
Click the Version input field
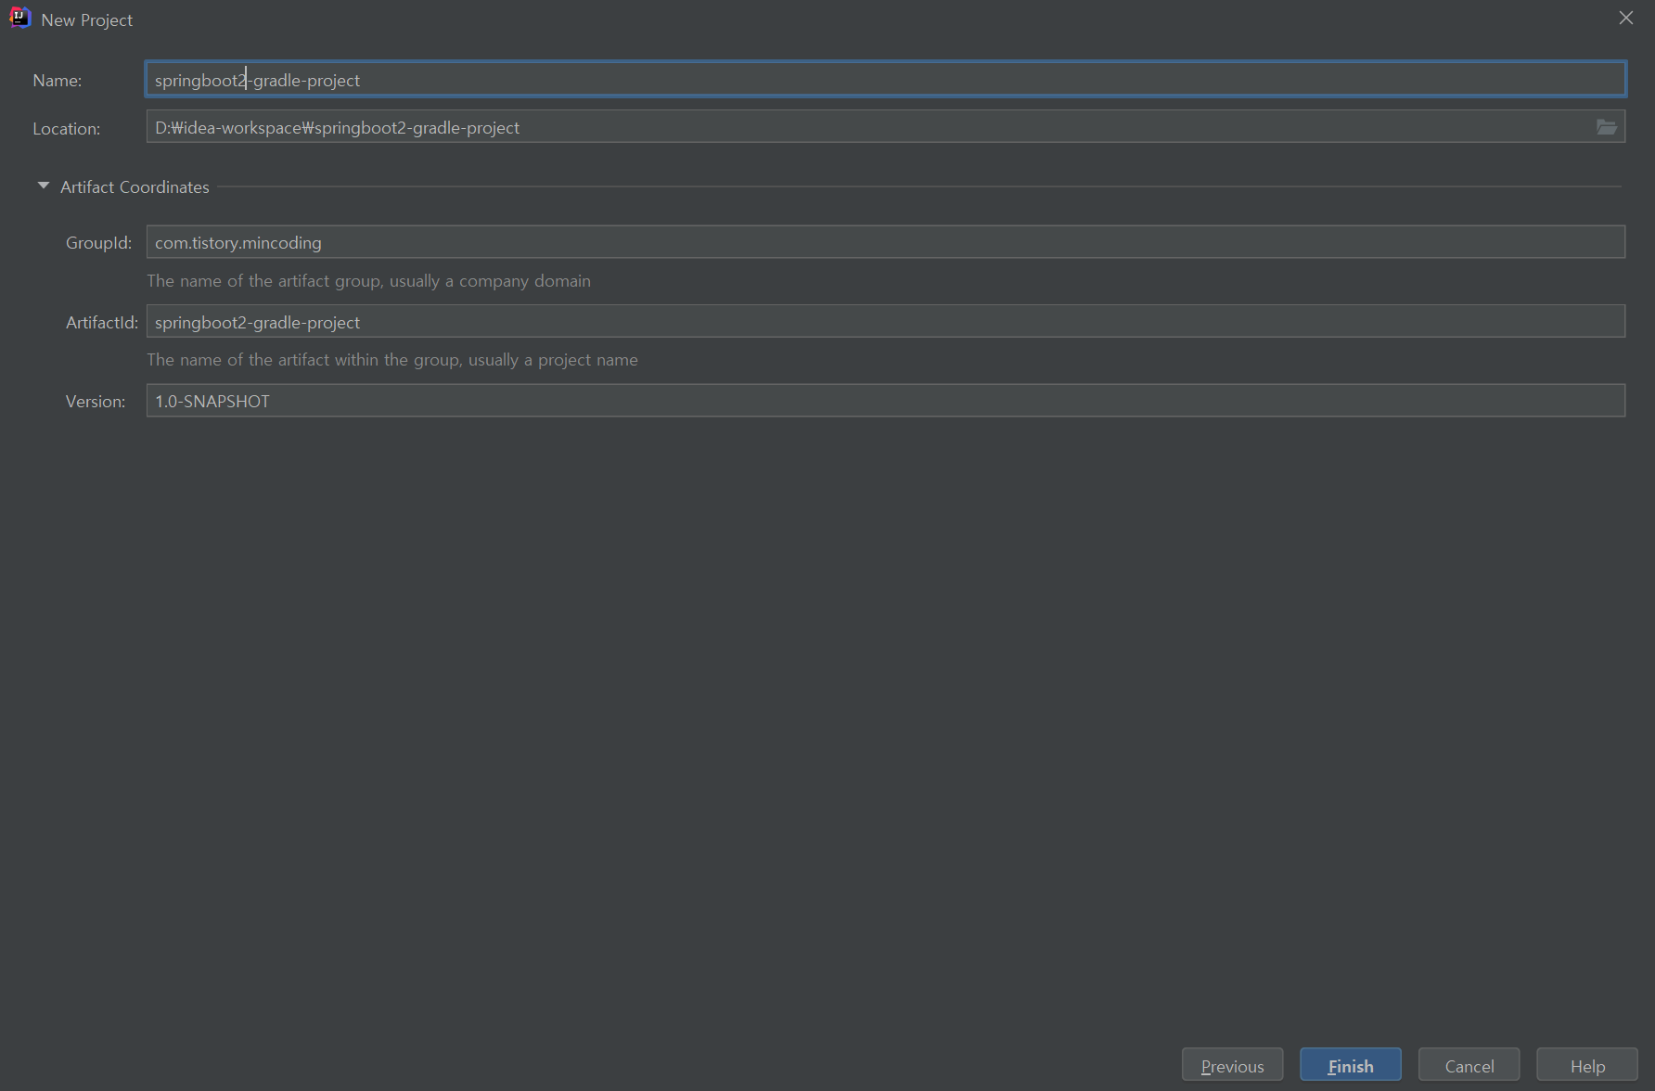pos(885,401)
